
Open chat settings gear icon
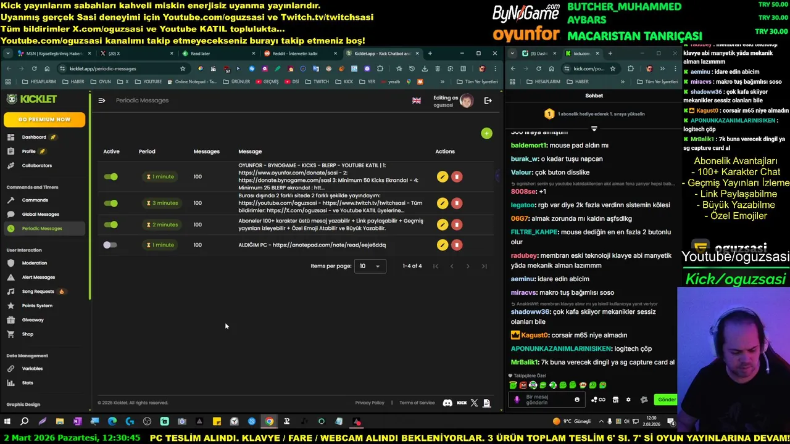[628, 400]
